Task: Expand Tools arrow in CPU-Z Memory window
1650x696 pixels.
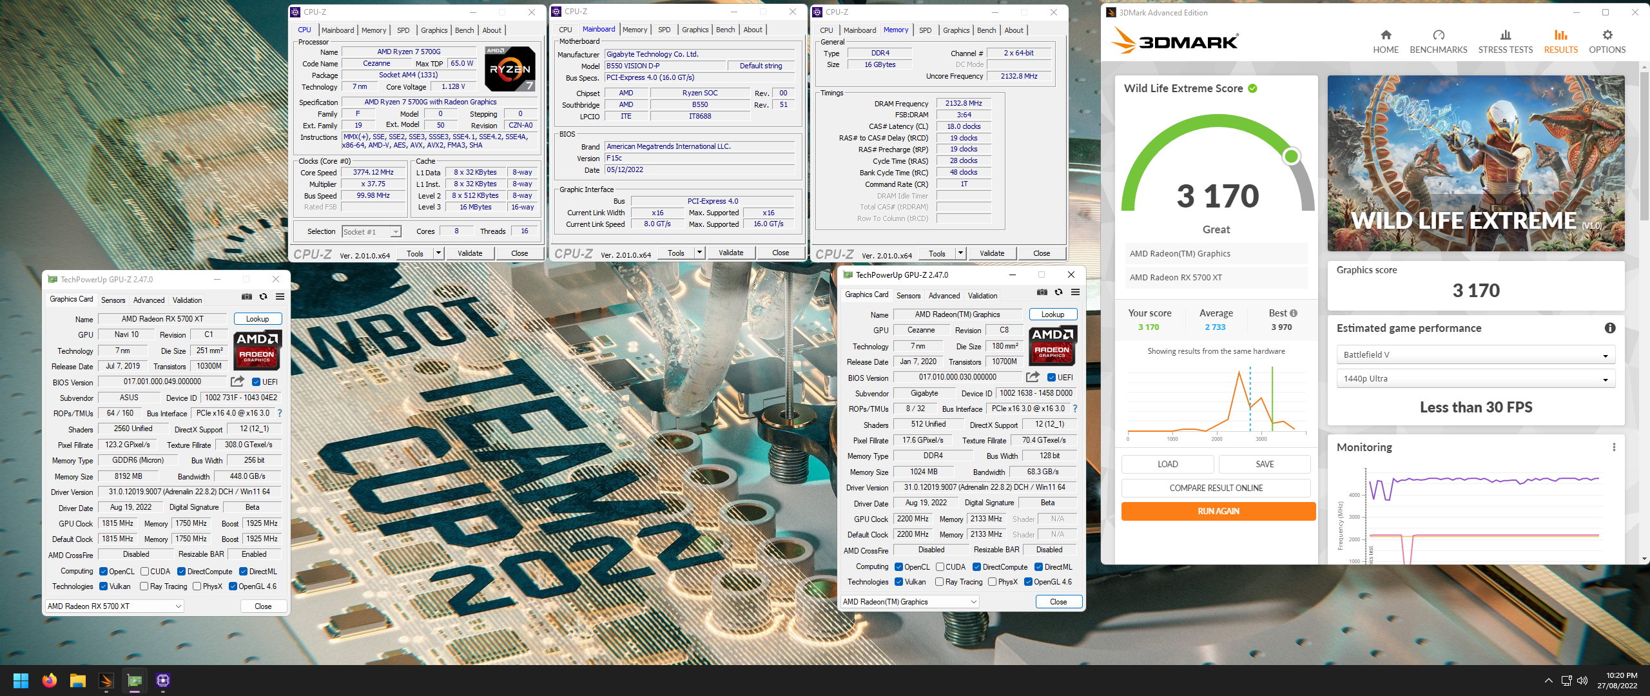Action: coord(961,253)
